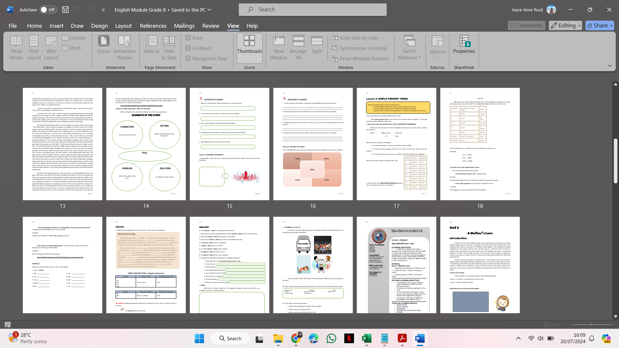The width and height of the screenshot is (619, 348).
Task: Click the SharePoint Properties icon
Action: click(464, 44)
